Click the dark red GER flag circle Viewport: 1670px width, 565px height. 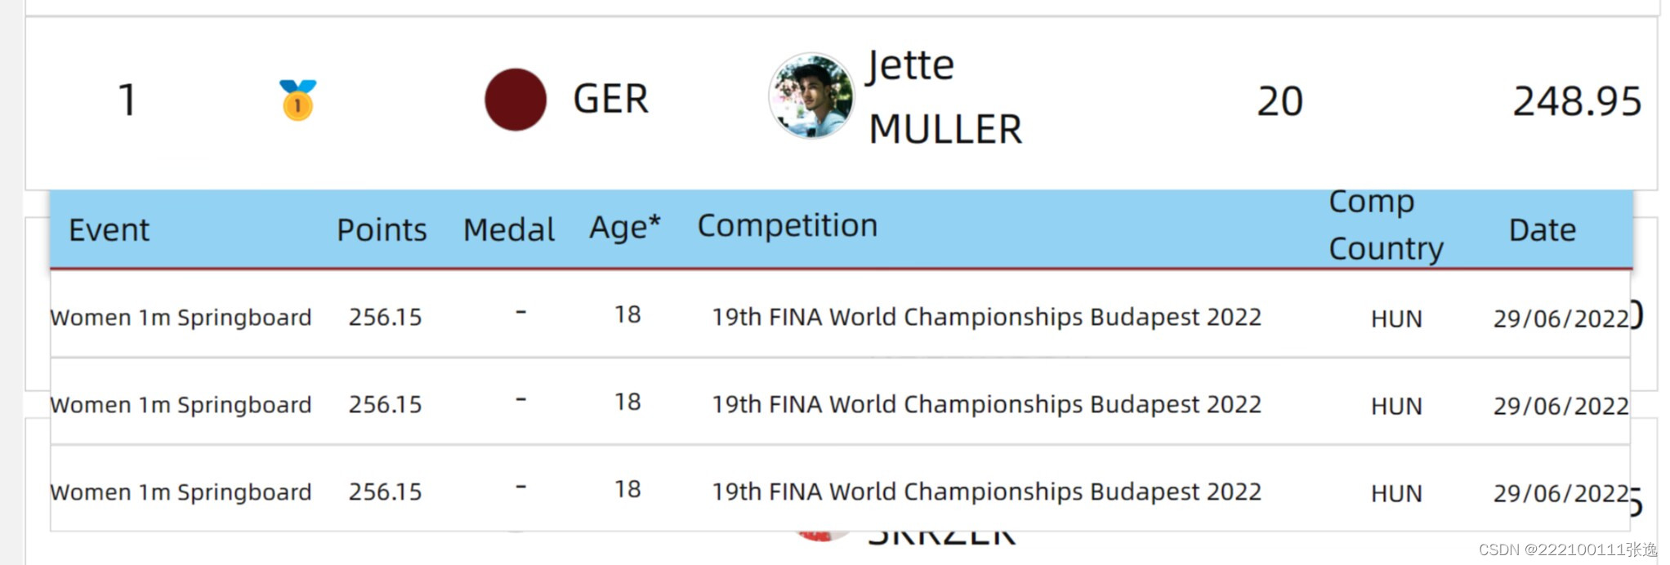(516, 100)
